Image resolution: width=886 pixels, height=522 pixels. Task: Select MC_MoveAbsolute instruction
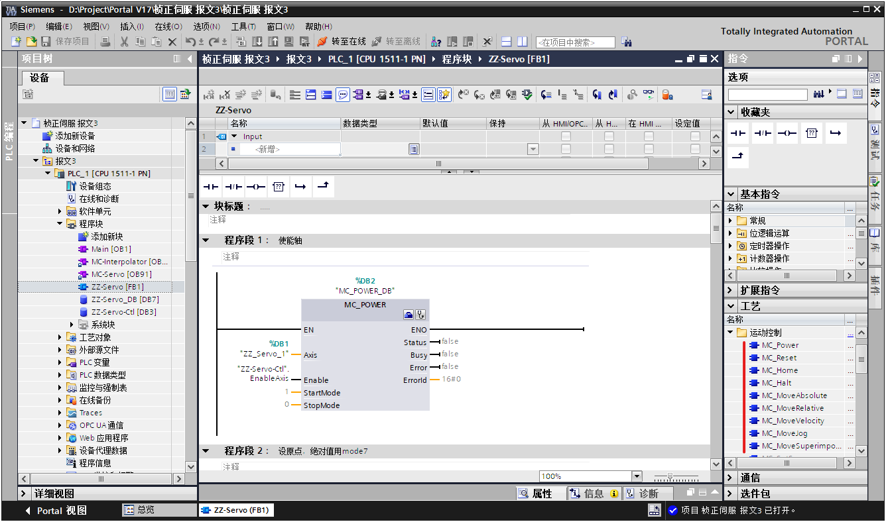click(x=794, y=395)
